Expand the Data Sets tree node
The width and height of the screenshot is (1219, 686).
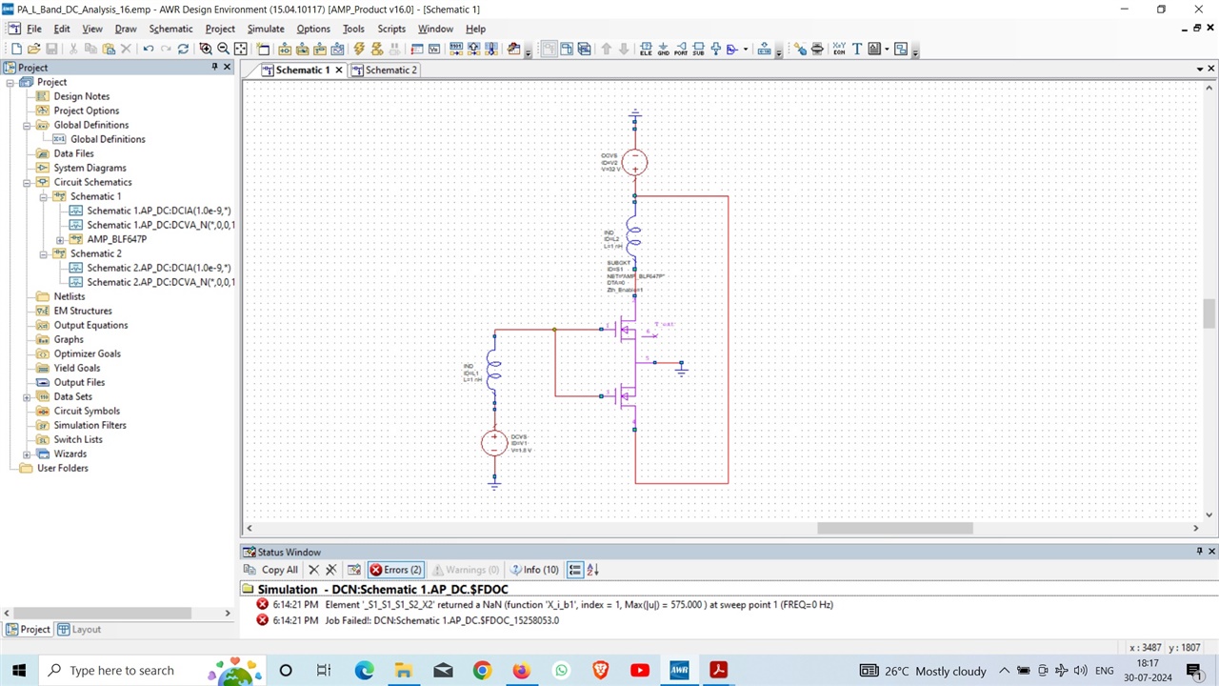point(28,396)
